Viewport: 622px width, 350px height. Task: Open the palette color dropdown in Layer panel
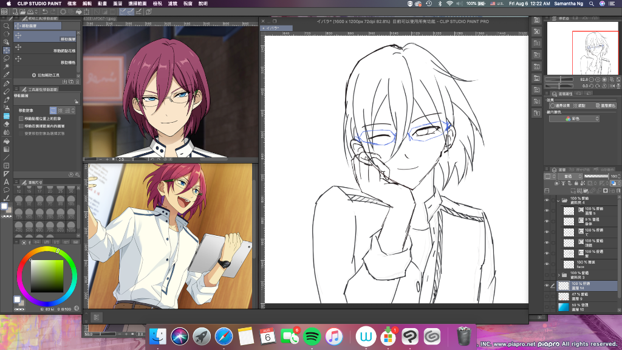point(549,176)
